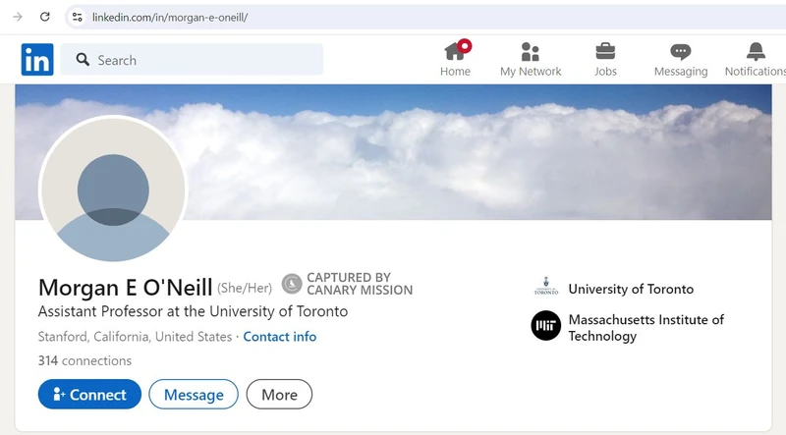Open the Contact info link

click(280, 336)
